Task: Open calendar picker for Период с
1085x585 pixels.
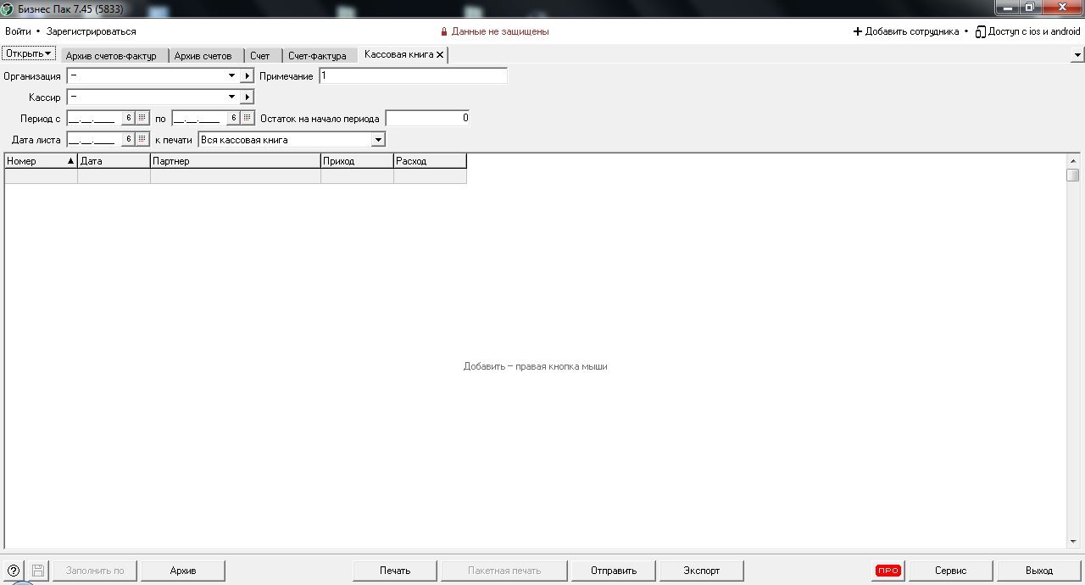Action: [142, 118]
